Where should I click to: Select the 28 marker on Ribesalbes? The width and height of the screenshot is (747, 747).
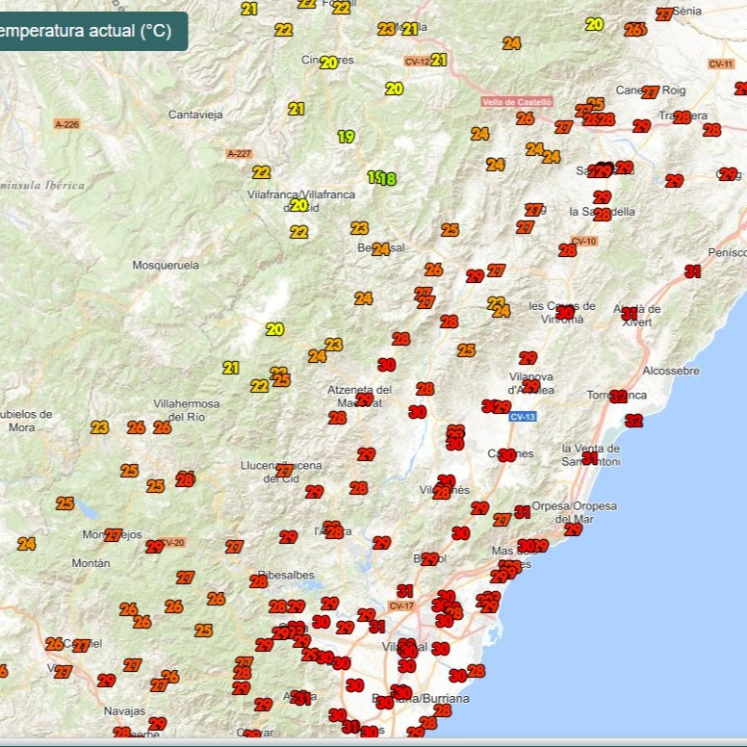point(258,581)
